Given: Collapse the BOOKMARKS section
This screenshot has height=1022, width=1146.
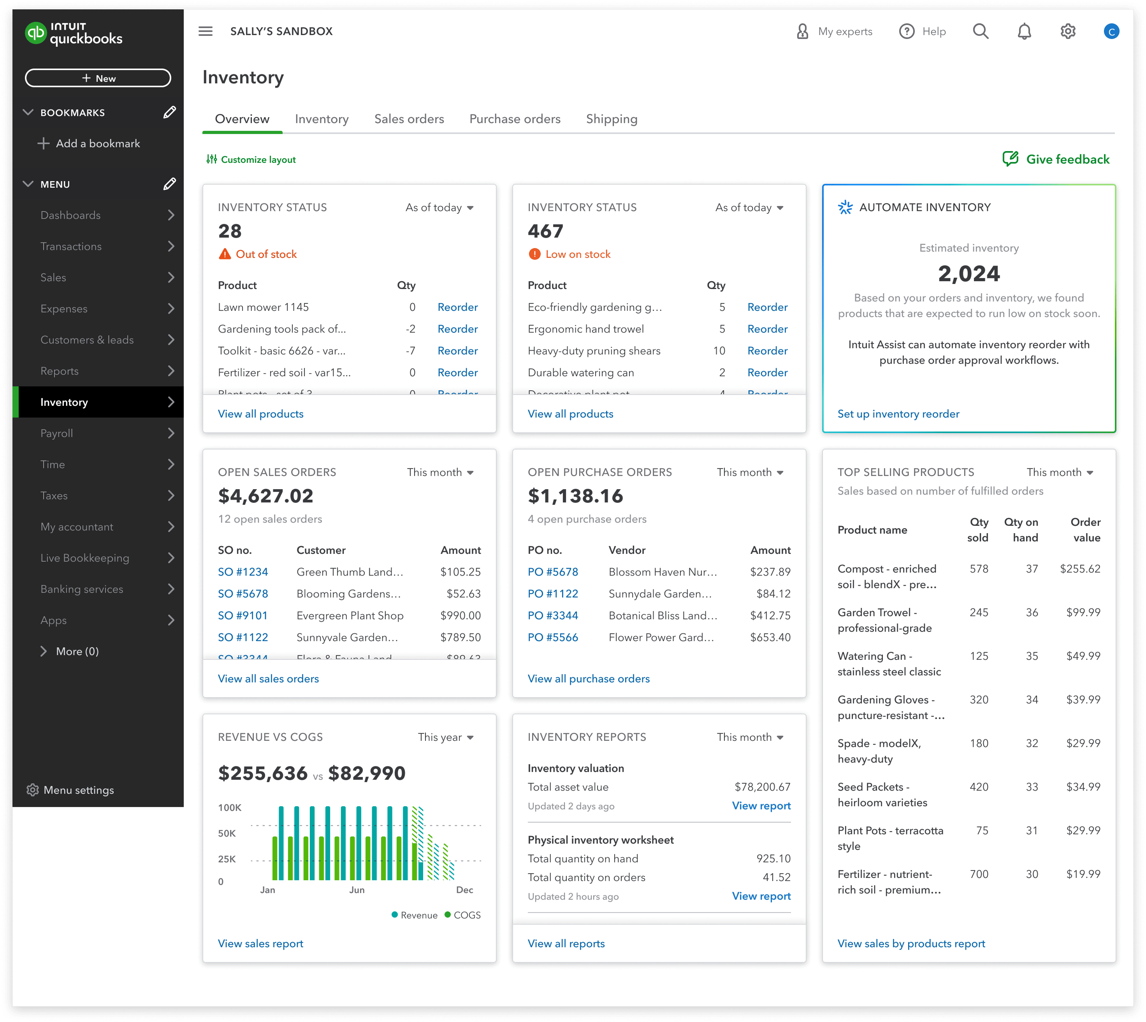Looking at the screenshot, I should point(28,112).
